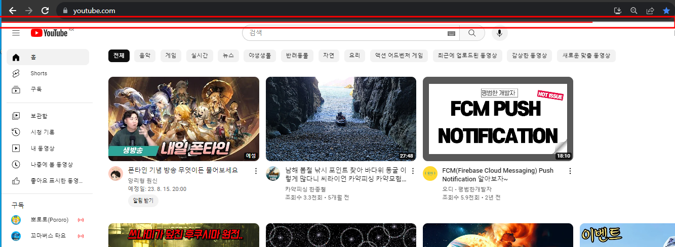
Task: Open 카약피싱 한종혈 channel avatar
Action: click(x=273, y=173)
